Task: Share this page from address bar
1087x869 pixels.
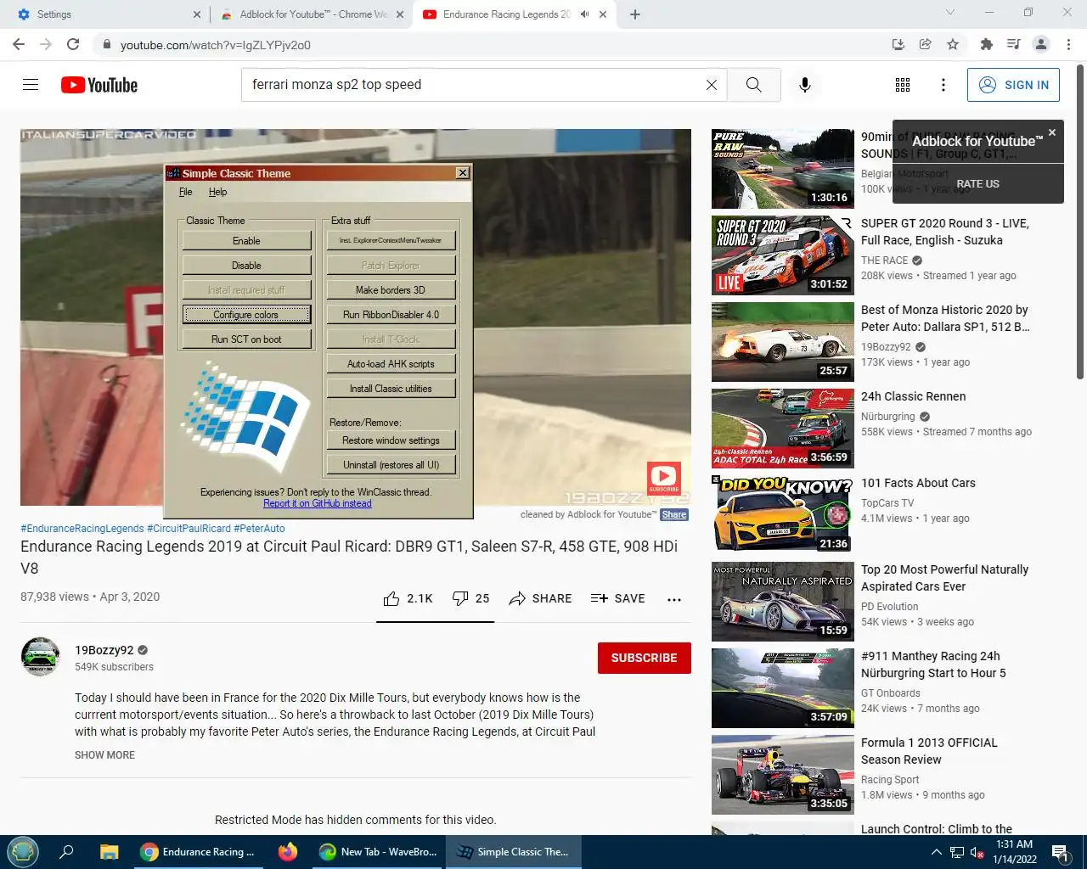Action: coord(926,44)
